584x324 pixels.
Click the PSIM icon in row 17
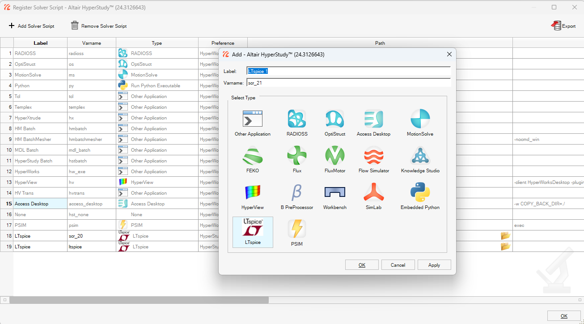123,225
